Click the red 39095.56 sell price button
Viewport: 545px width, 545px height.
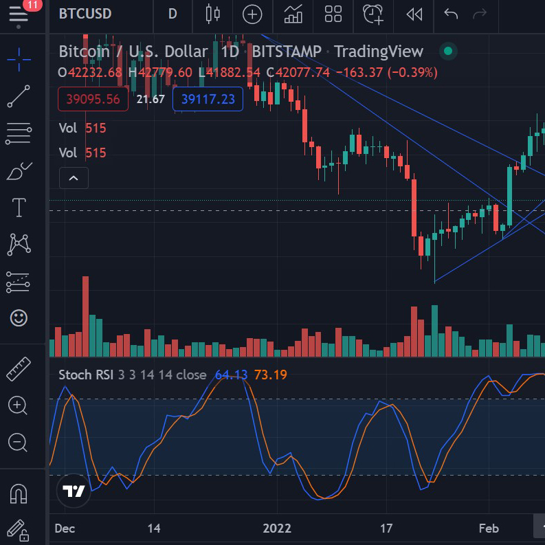click(x=93, y=99)
